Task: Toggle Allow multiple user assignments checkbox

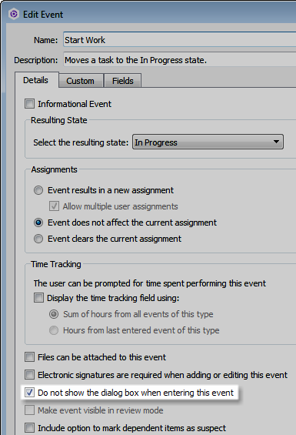Action: click(54, 206)
